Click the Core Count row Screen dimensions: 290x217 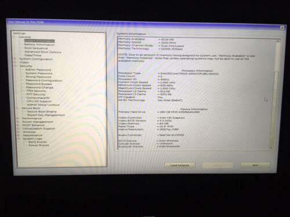pos(140,76)
